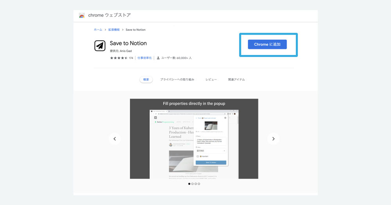Select the fourth carousel dot
391x205 pixels.
[199, 184]
